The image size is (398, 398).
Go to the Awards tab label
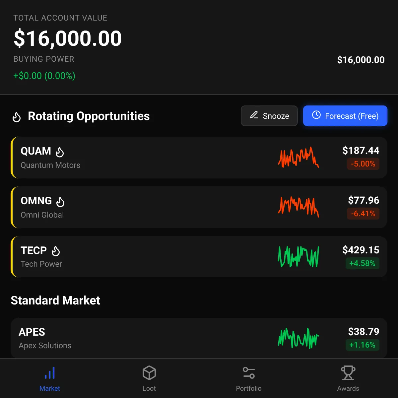348,388
